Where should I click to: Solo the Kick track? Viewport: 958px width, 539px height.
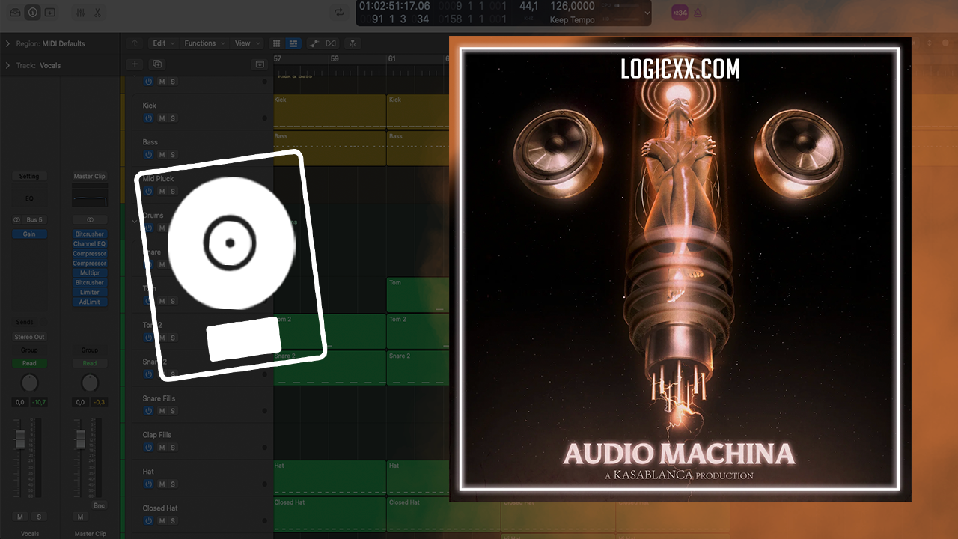(173, 118)
